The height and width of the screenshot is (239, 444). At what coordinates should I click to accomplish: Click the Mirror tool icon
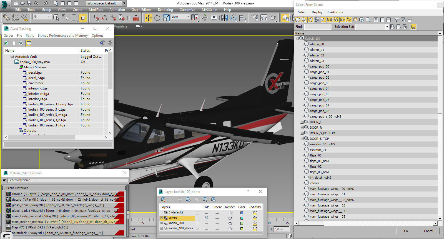[x=224, y=18]
